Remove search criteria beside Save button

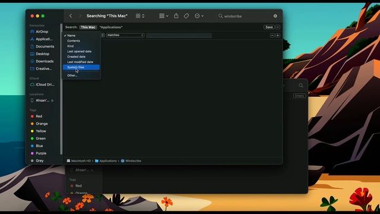click(278, 27)
